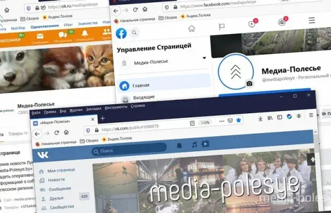Viewport: 331px width, 213px height.
Task: Open the Facebook Watch video icon
Action: (252, 24)
